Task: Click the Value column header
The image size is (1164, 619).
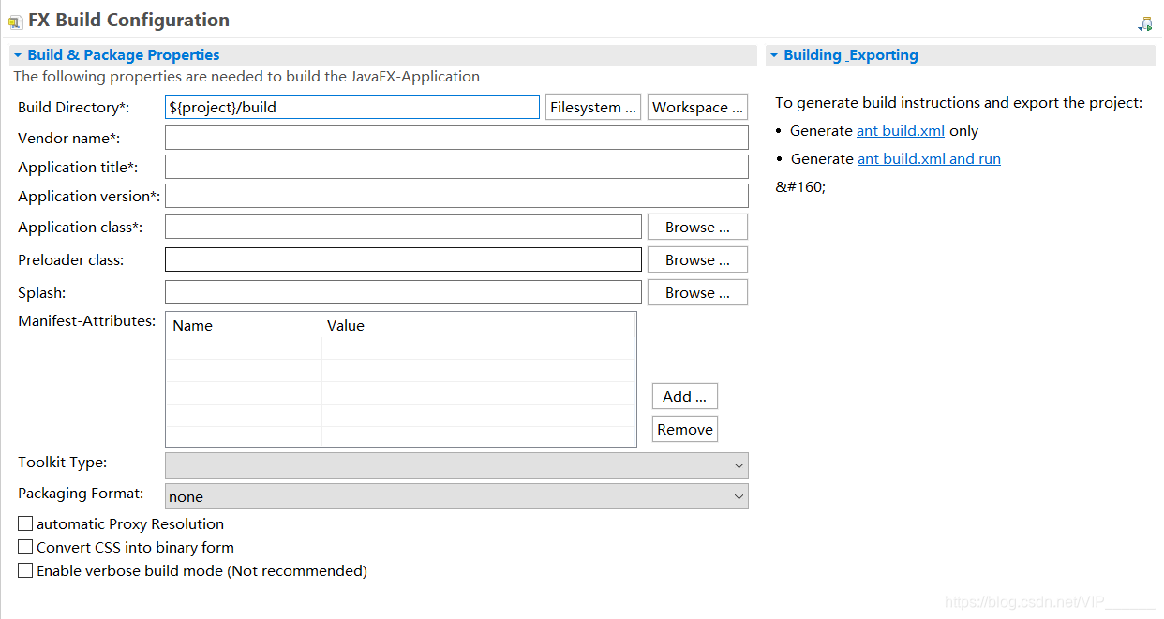Action: [479, 326]
